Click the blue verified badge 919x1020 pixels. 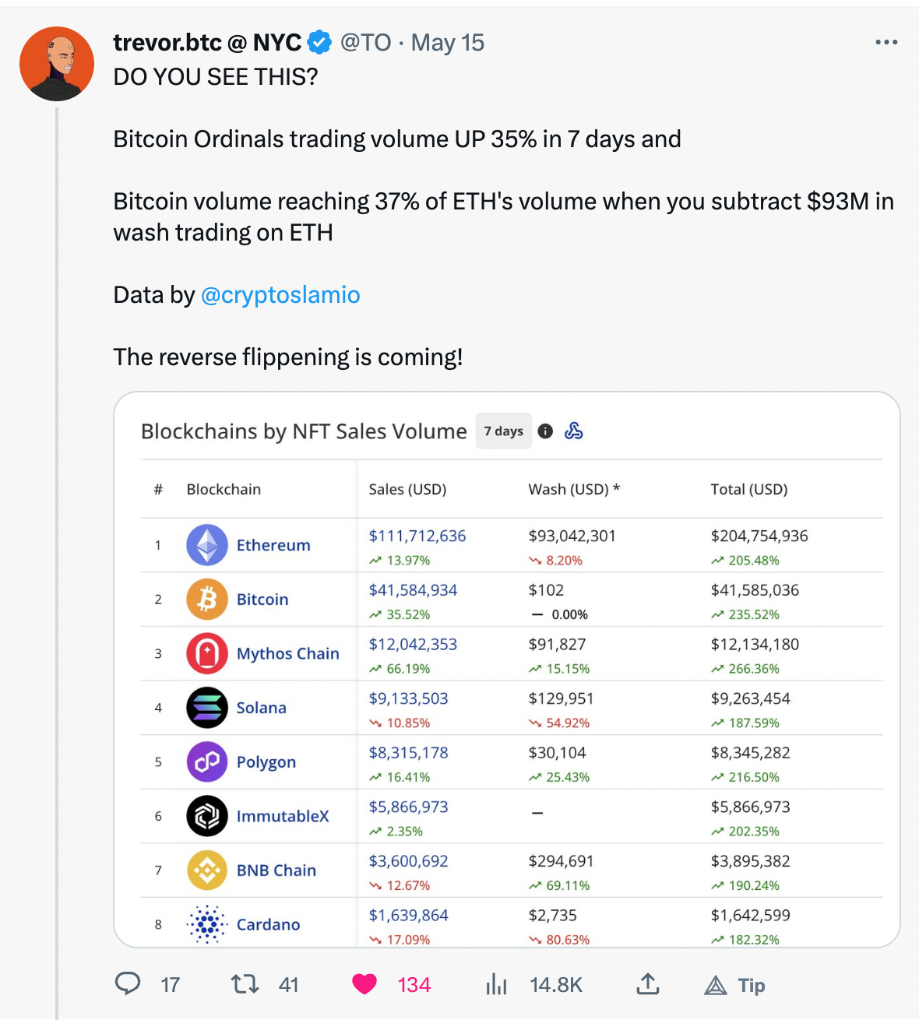[x=319, y=42]
